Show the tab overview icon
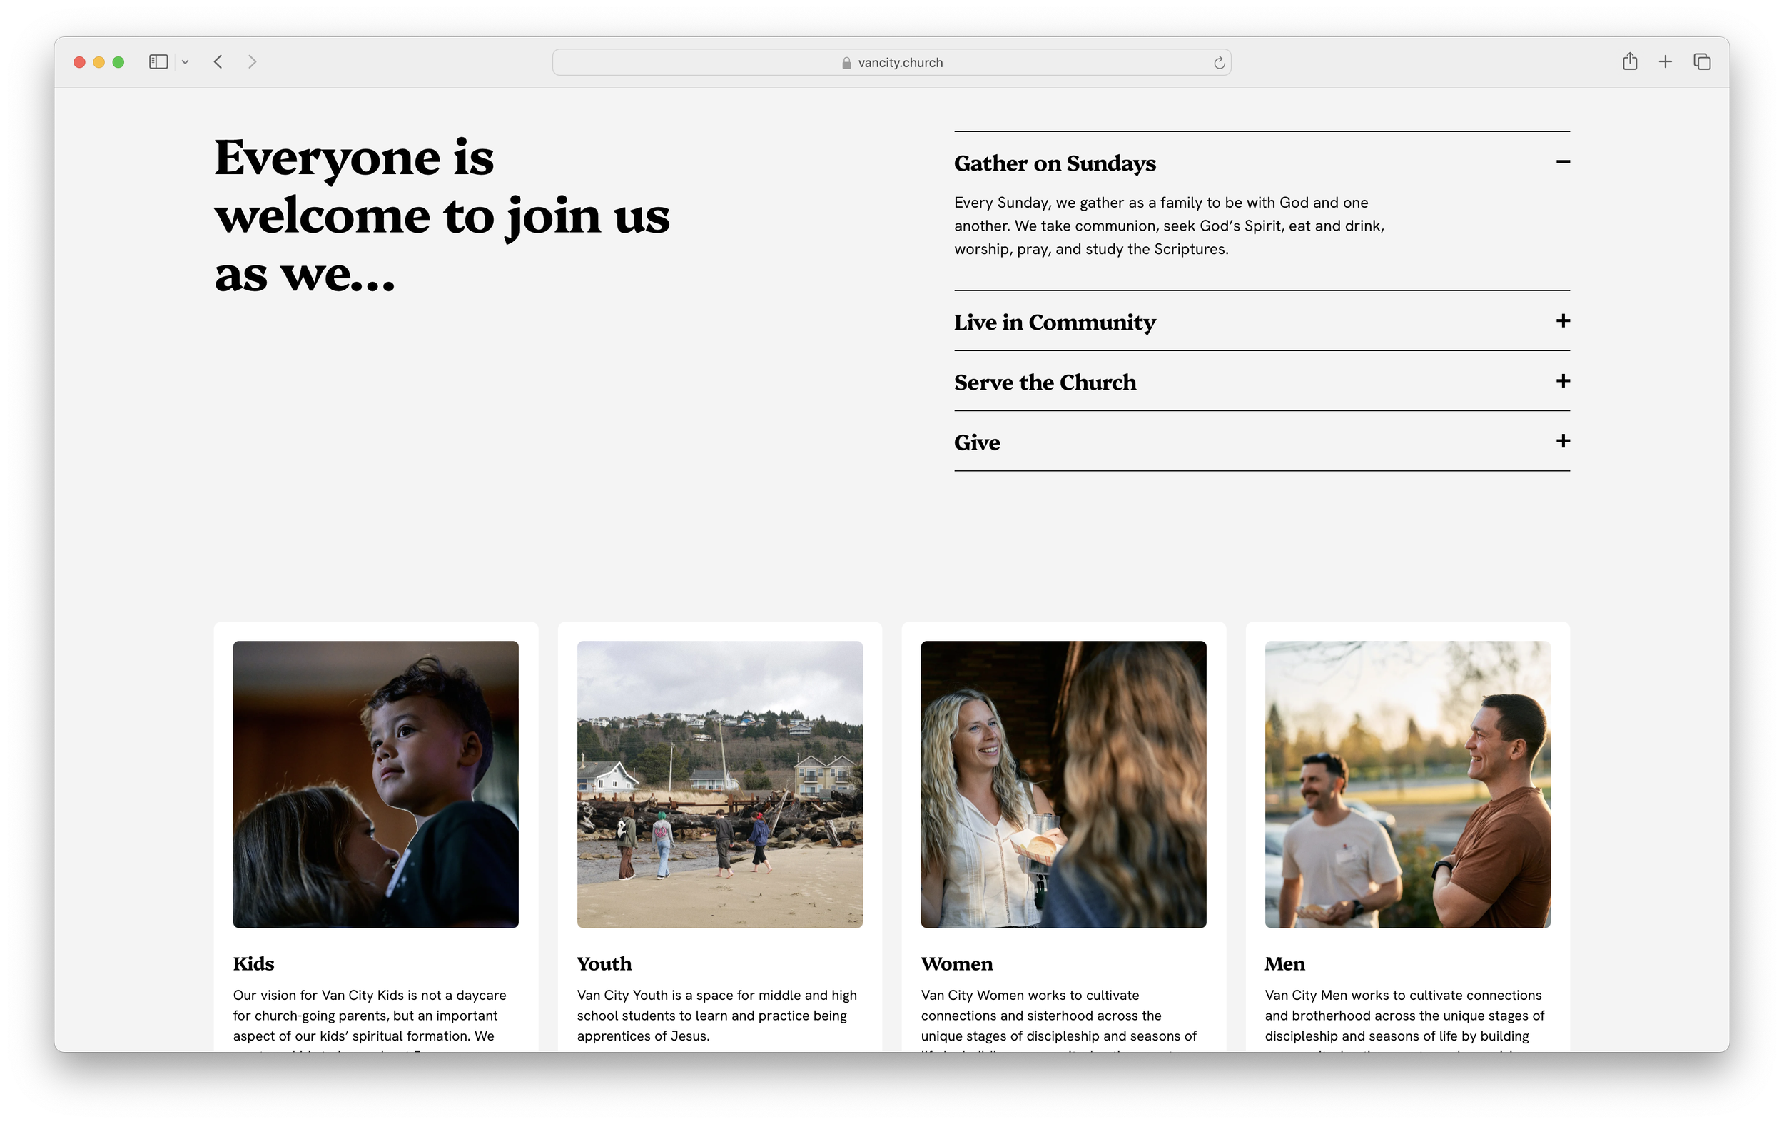This screenshot has height=1124, width=1784. coord(1702,62)
